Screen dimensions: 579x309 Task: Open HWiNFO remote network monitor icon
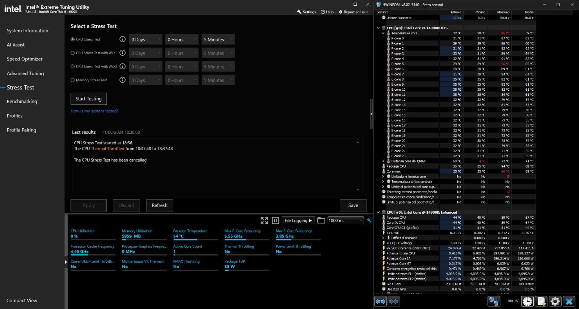click(x=494, y=301)
